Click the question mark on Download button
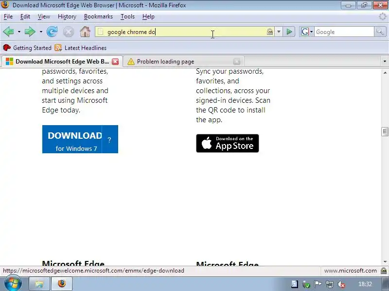 (x=110, y=140)
